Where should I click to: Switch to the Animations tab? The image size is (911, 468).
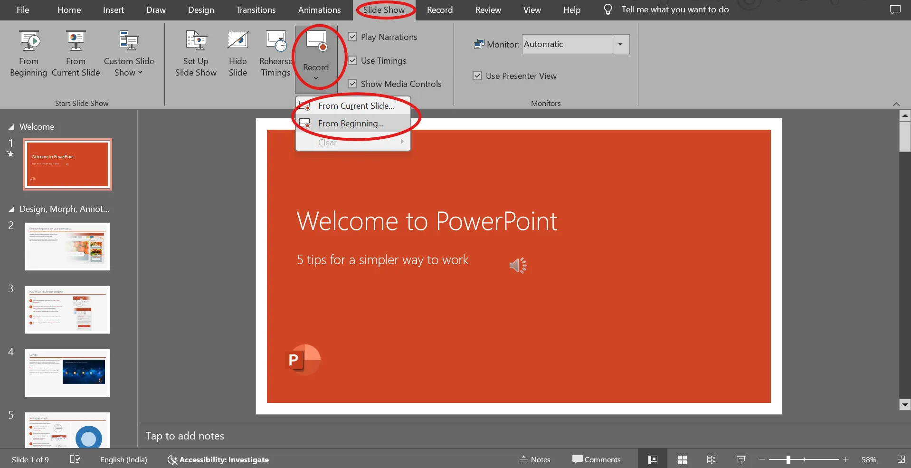319,10
